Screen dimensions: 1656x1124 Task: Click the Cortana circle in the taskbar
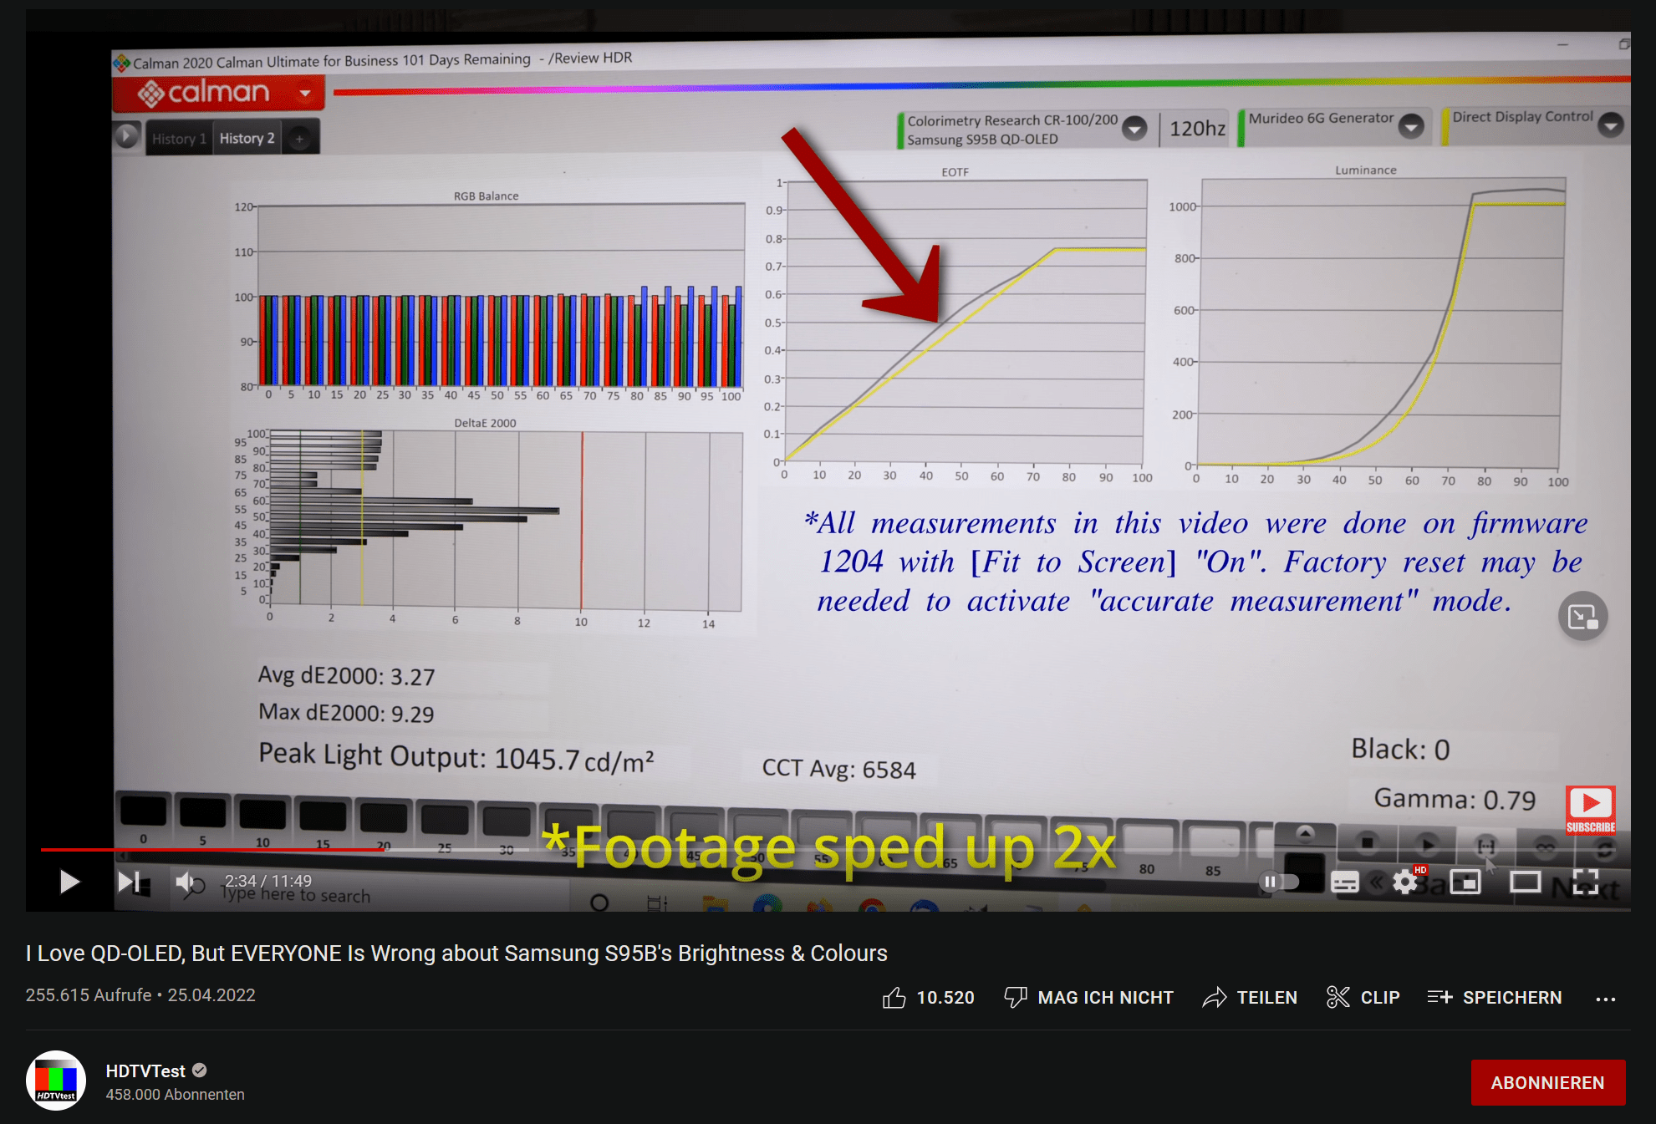[599, 903]
